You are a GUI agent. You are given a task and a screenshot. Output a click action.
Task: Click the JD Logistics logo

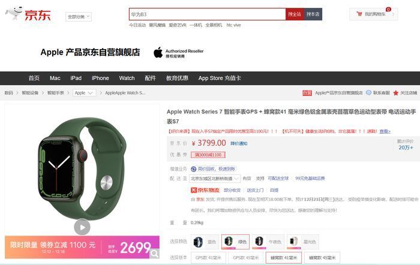205,190
